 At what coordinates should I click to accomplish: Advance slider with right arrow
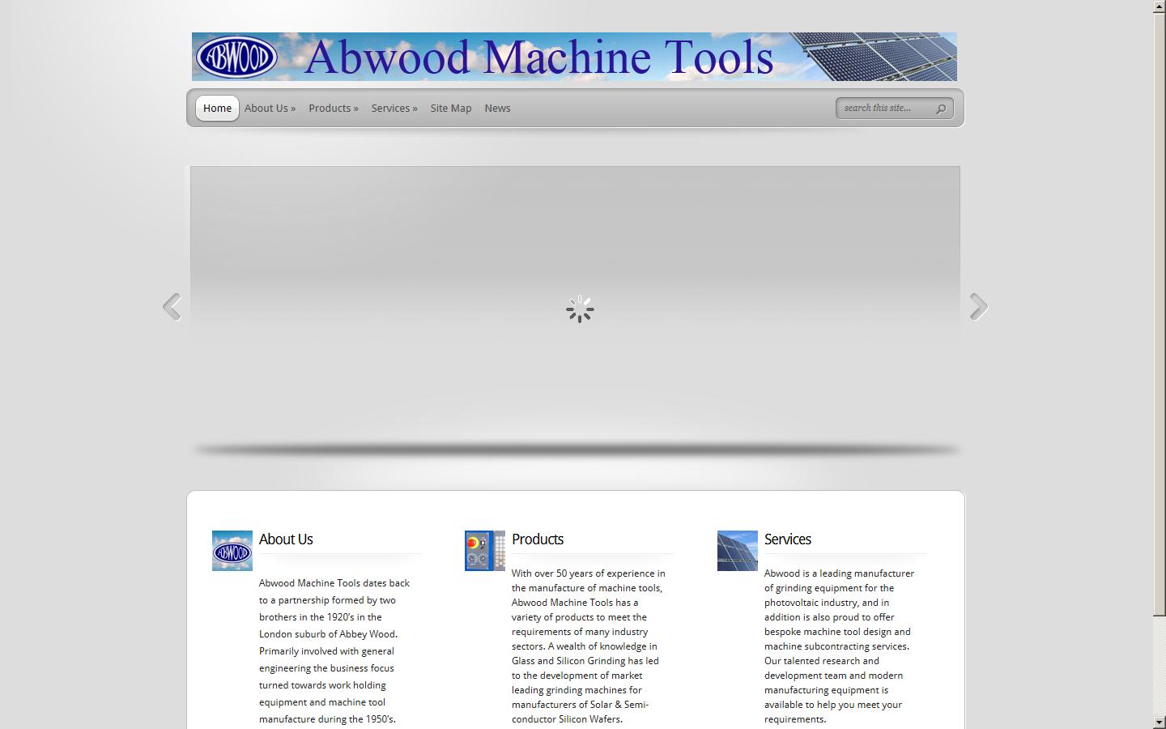coord(978,307)
